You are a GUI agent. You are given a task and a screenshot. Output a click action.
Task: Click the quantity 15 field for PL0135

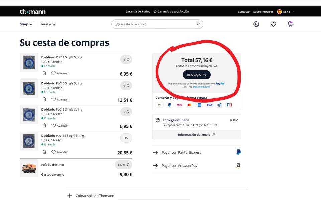[x=126, y=138]
